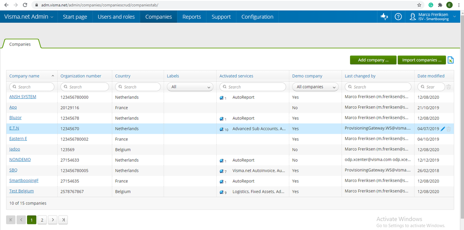
Task: Sort by Last changed by header
Action: (360, 76)
